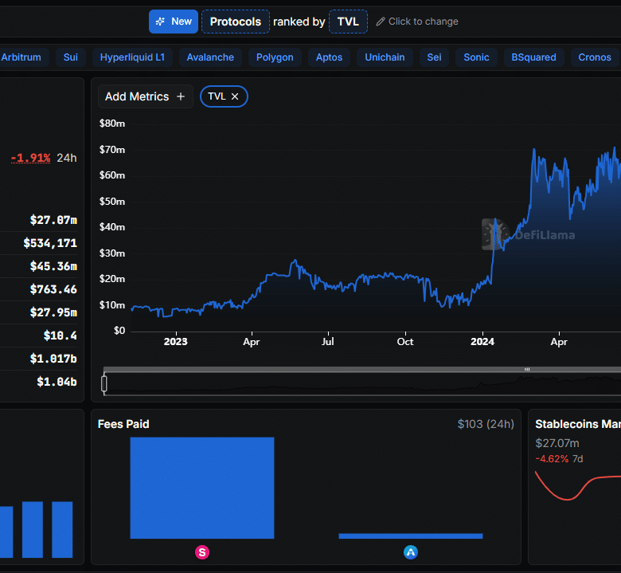Click the Oct label on chart axis
The height and width of the screenshot is (573, 621).
[x=405, y=341]
